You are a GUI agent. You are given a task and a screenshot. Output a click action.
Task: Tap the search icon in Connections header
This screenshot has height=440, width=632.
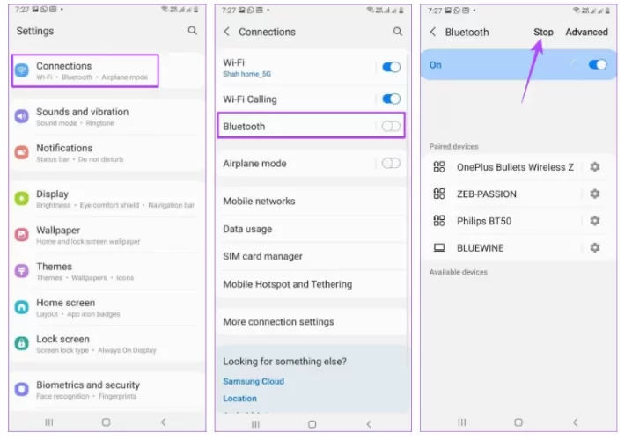(x=398, y=32)
